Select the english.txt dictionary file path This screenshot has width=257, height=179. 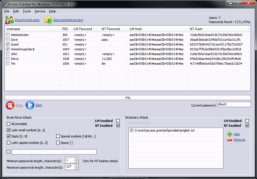pos(165,130)
